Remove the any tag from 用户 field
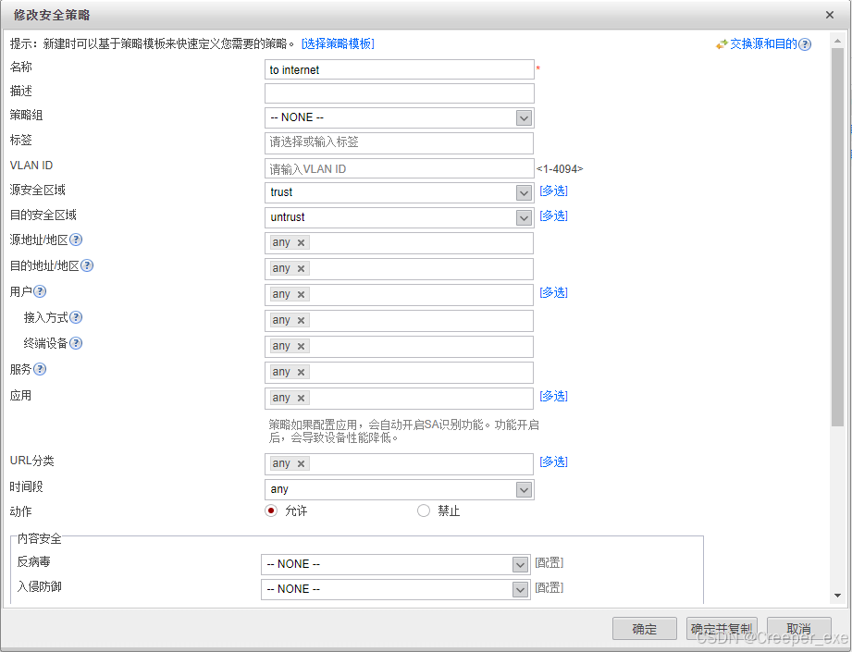 click(301, 294)
